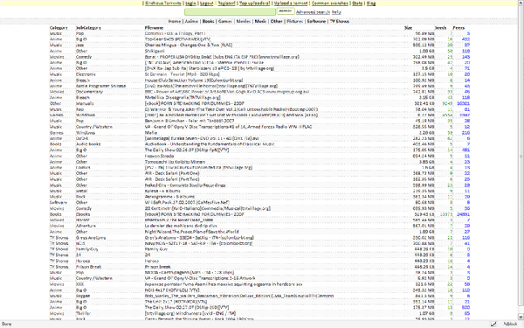Screen dimensions: 524x328
Task: Sort by the Size column header
Action: (409, 28)
